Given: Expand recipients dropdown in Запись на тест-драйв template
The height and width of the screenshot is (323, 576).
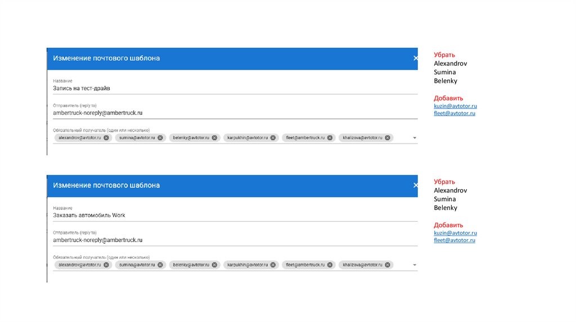Looking at the screenshot, I should point(415,138).
